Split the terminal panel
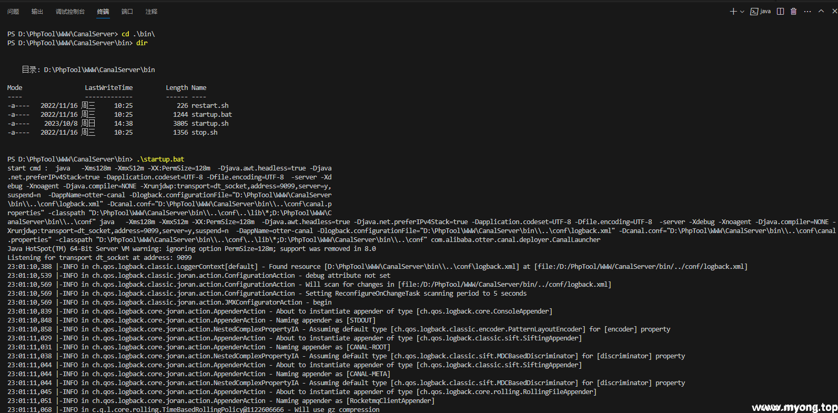 tap(780, 11)
